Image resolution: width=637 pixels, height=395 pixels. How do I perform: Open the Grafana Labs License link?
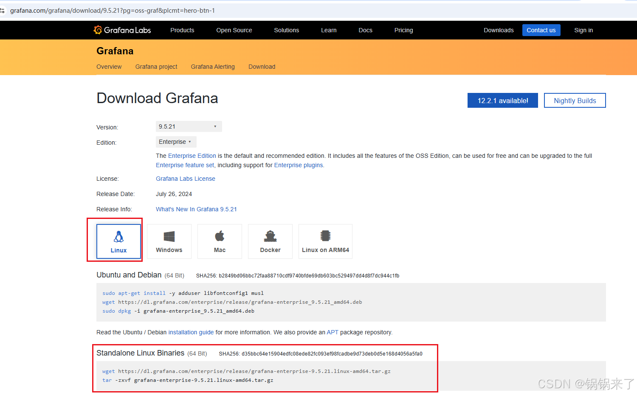(x=186, y=179)
